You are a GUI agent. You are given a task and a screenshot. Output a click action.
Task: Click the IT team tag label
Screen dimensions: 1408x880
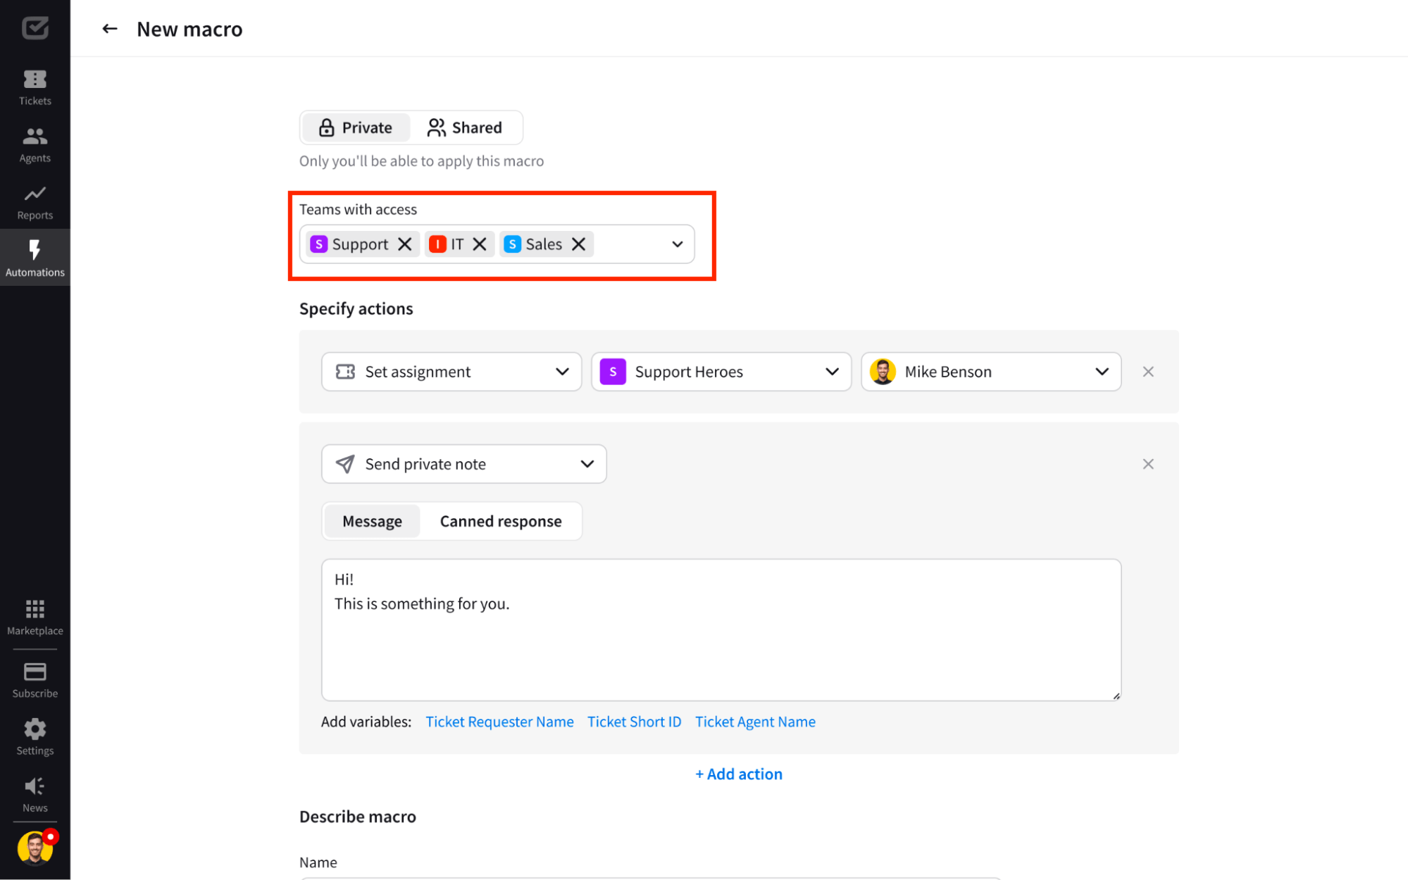[457, 244]
